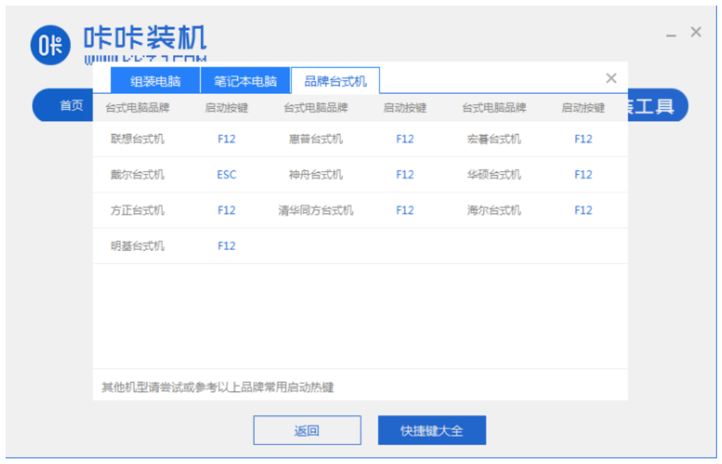Viewport: 722px width, 464px height.
Task: Switch to the 组装电脑 tab
Action: point(155,81)
